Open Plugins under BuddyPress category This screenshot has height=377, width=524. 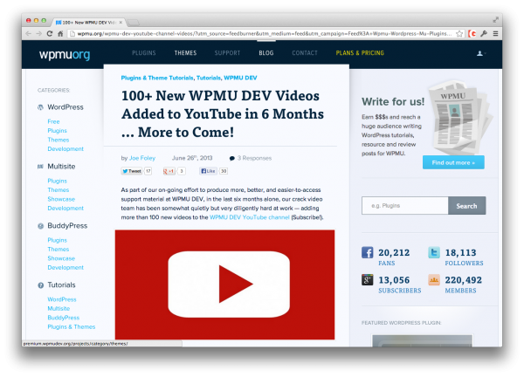pos(57,240)
